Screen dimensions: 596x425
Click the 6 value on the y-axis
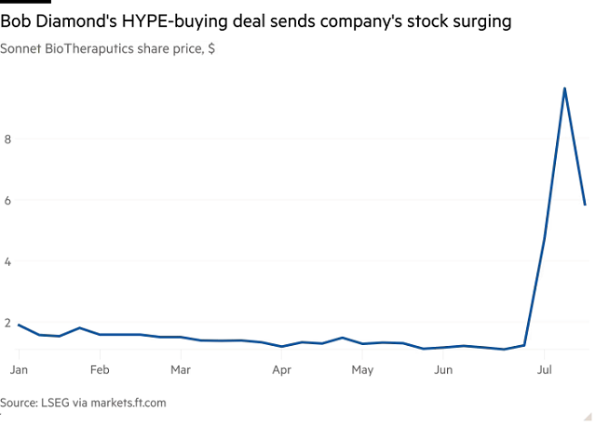click(x=8, y=200)
